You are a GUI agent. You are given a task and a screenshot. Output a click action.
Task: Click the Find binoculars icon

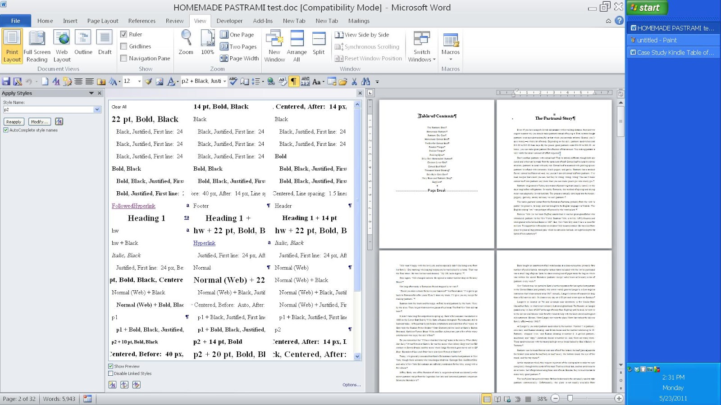coord(365,81)
